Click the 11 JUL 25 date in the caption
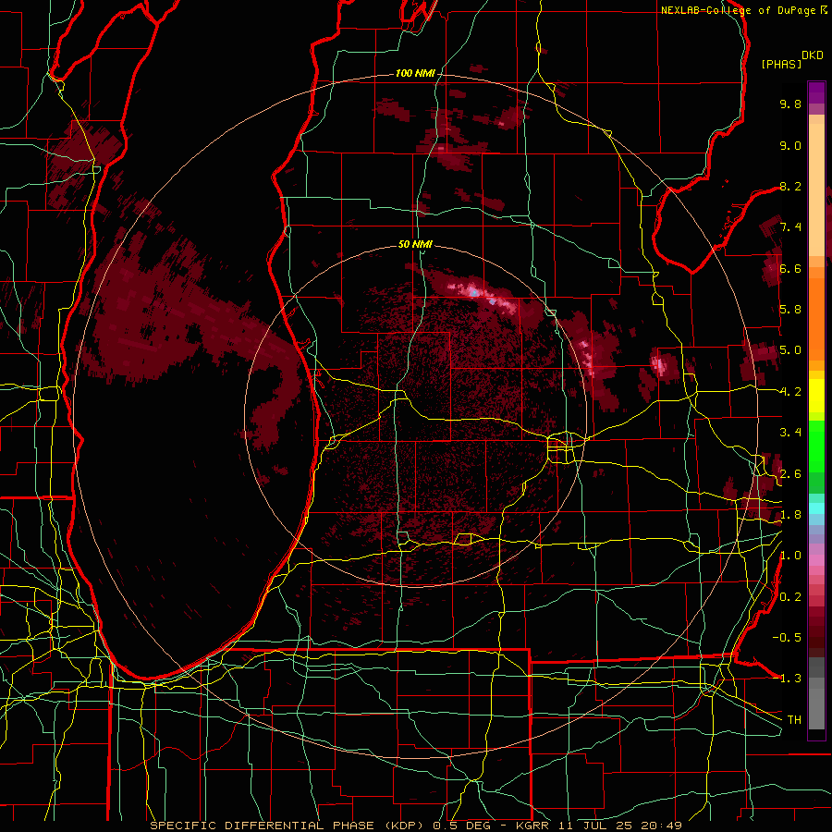The image size is (832, 832). [x=594, y=826]
